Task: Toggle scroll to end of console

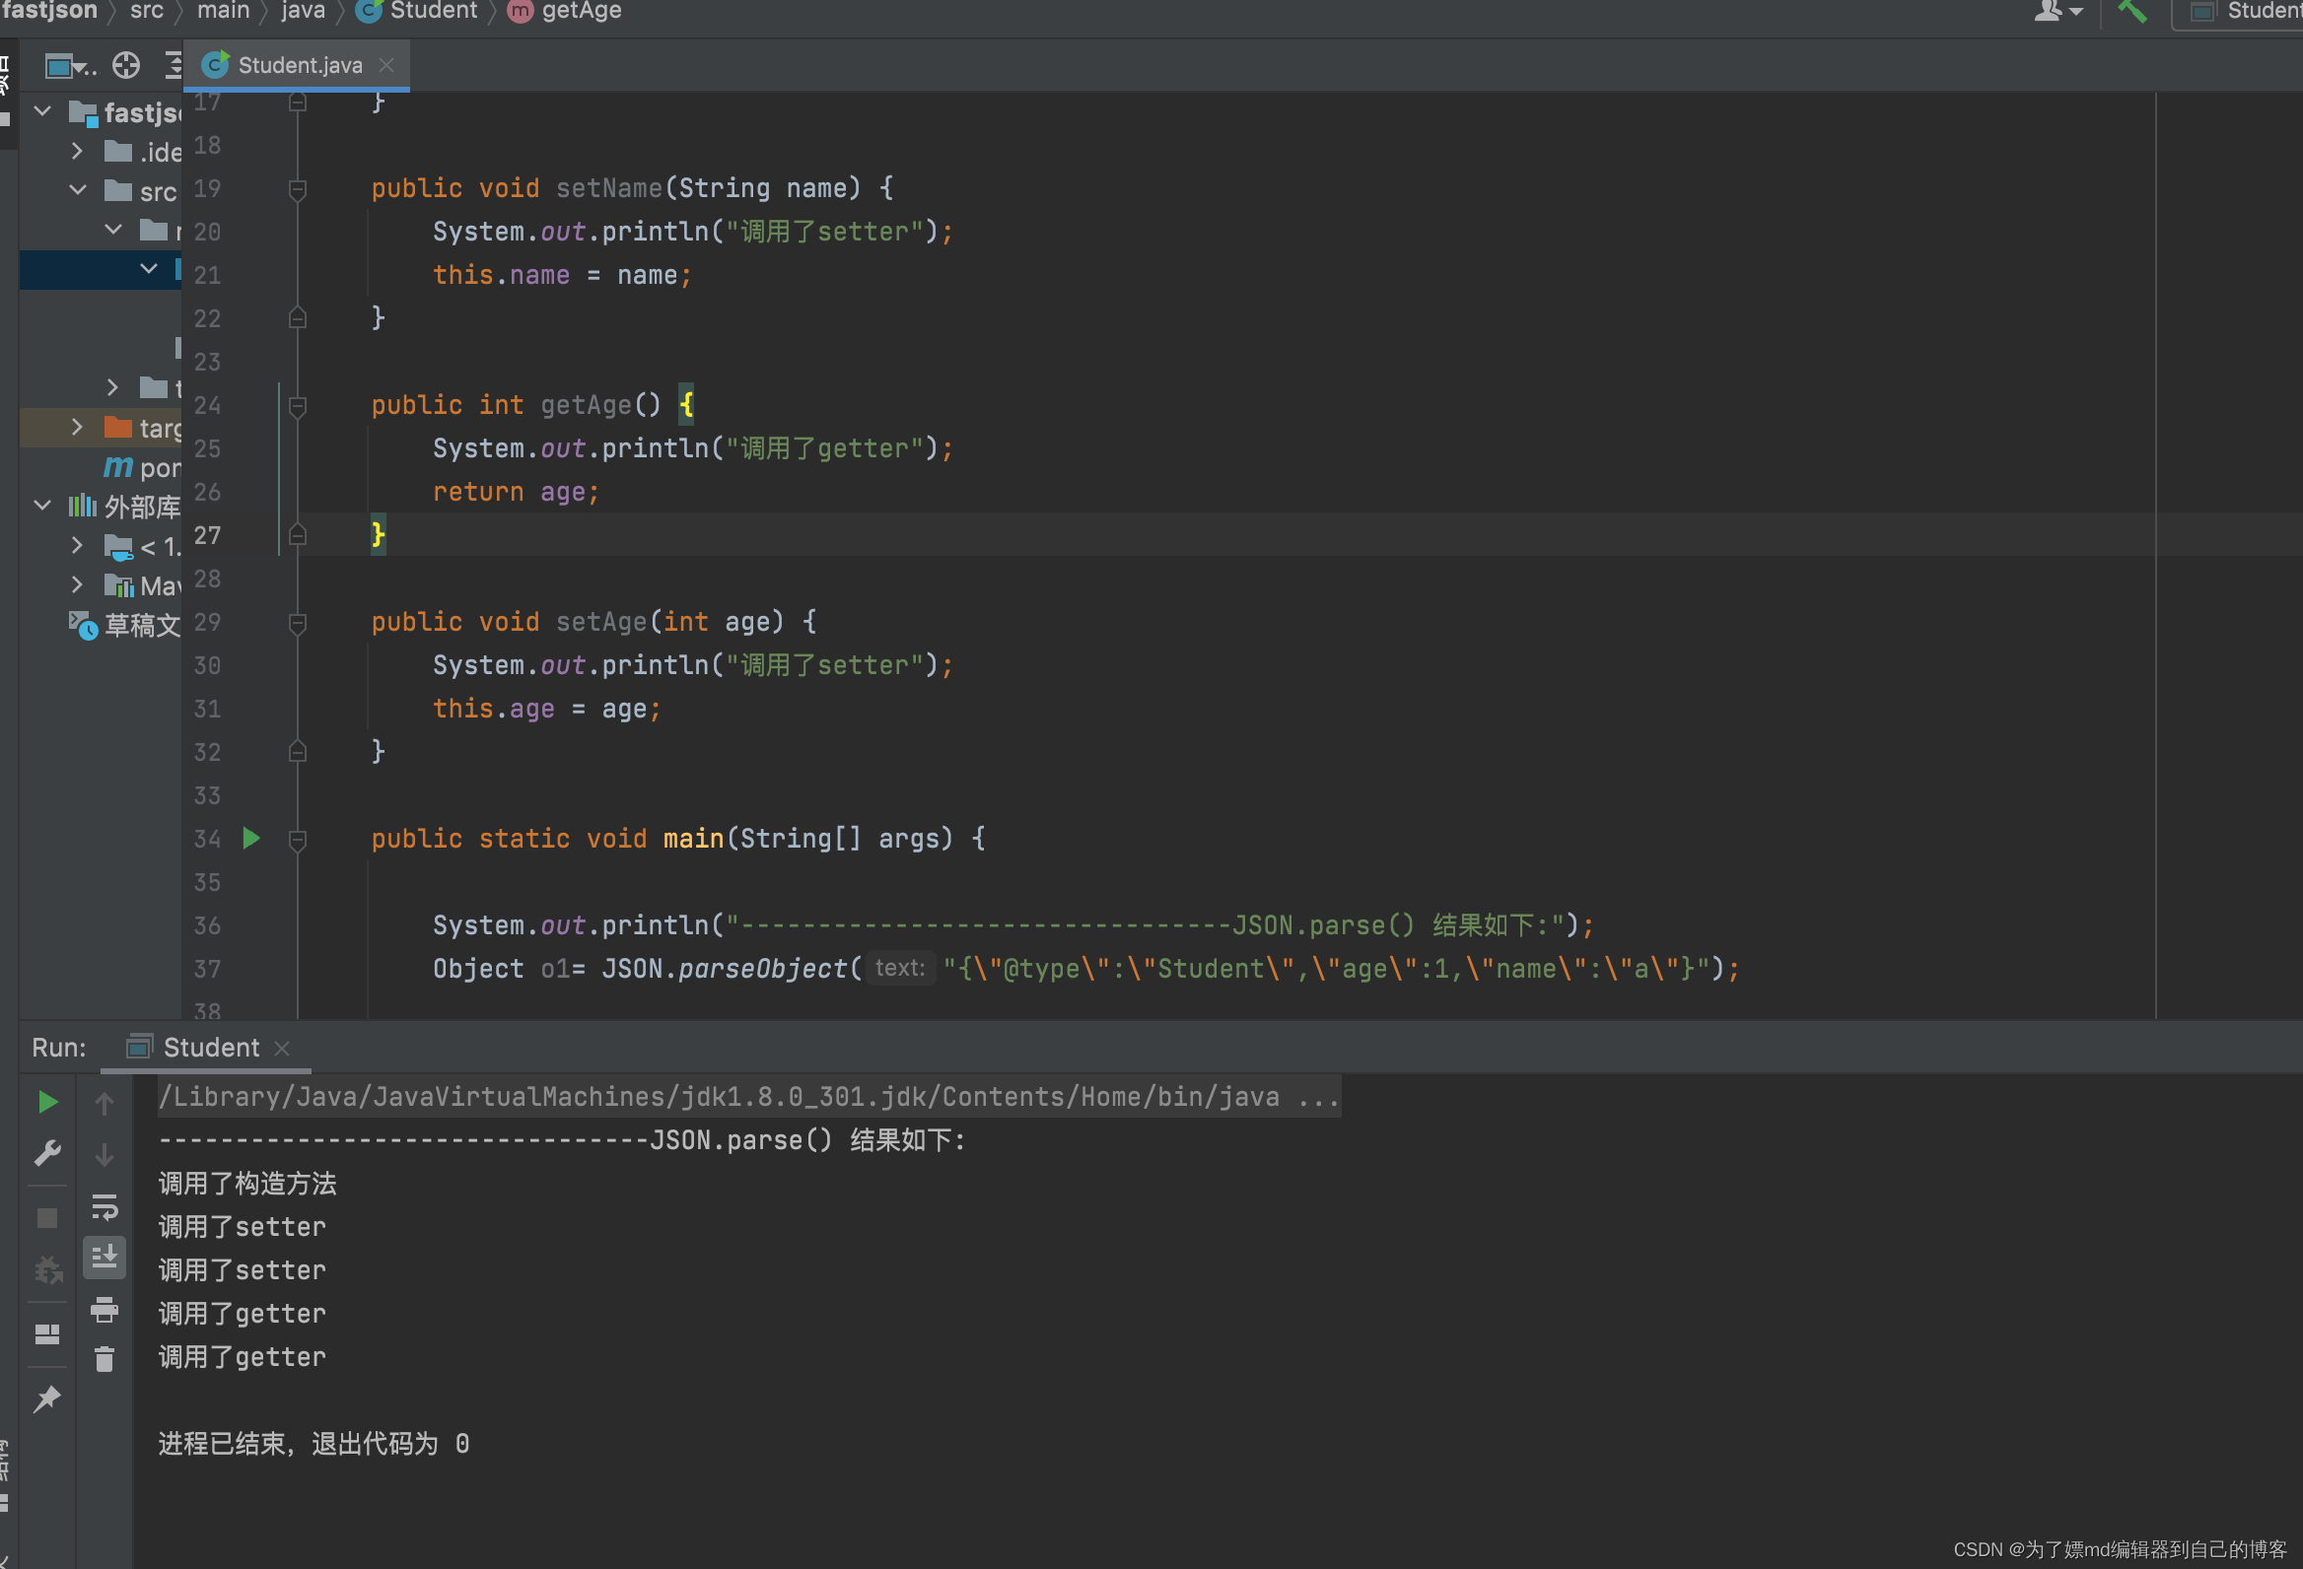Action: (105, 1257)
